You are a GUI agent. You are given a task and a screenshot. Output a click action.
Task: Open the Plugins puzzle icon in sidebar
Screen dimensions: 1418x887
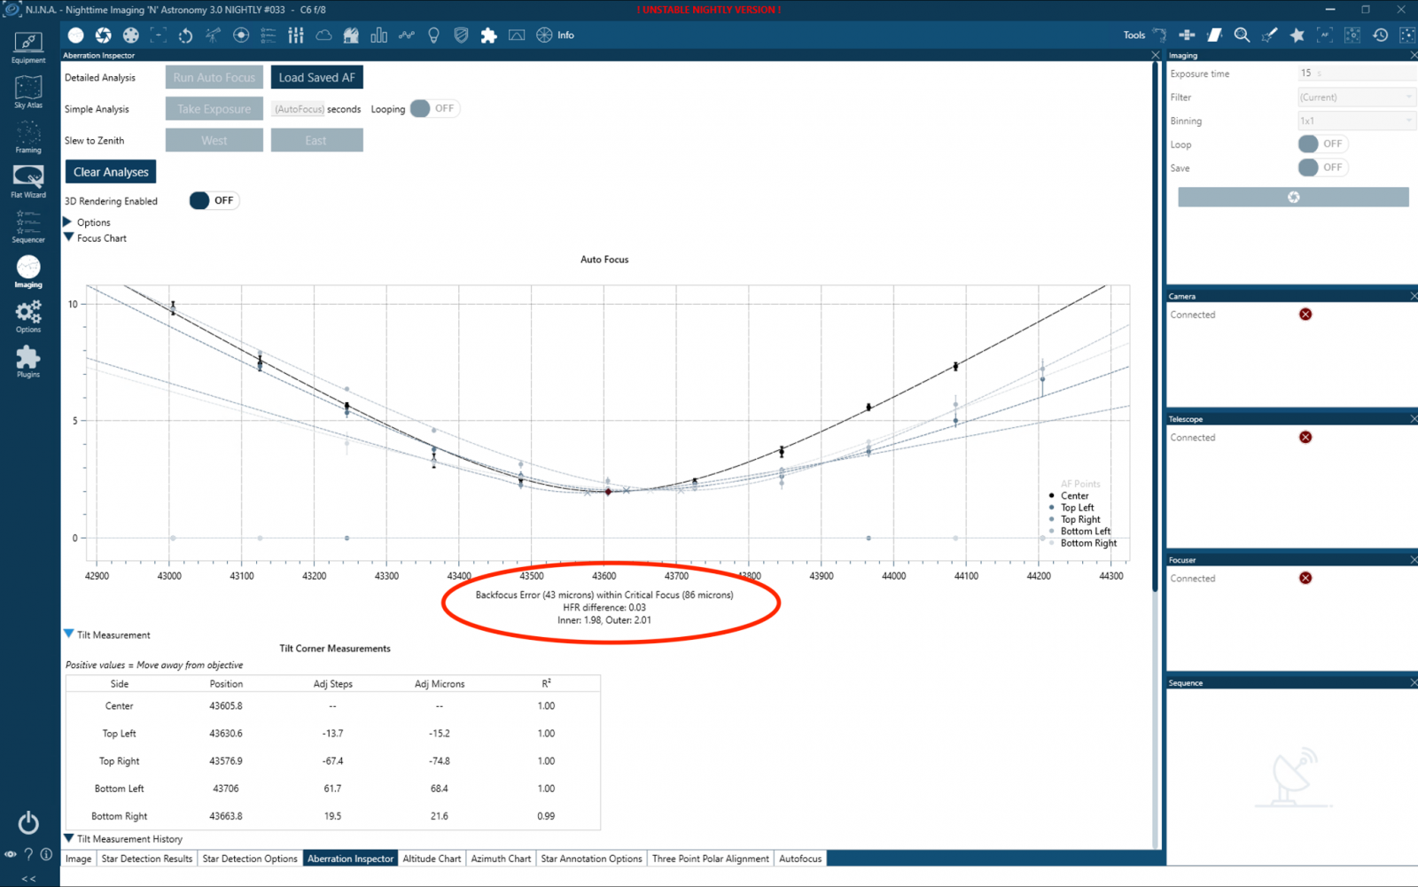28,362
